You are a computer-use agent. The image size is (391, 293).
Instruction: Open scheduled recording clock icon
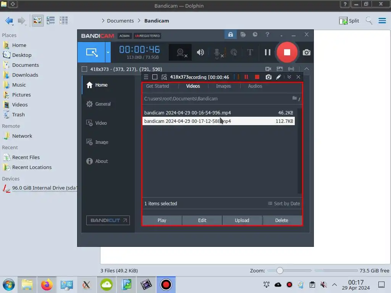(255, 34)
